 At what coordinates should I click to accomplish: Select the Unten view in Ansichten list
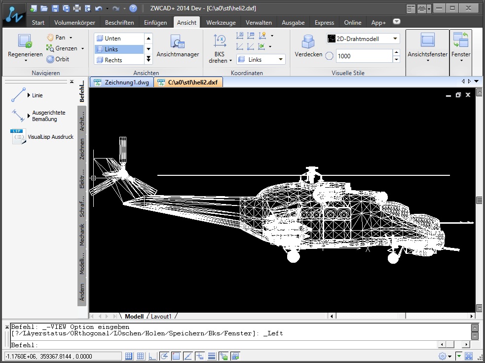coord(119,39)
